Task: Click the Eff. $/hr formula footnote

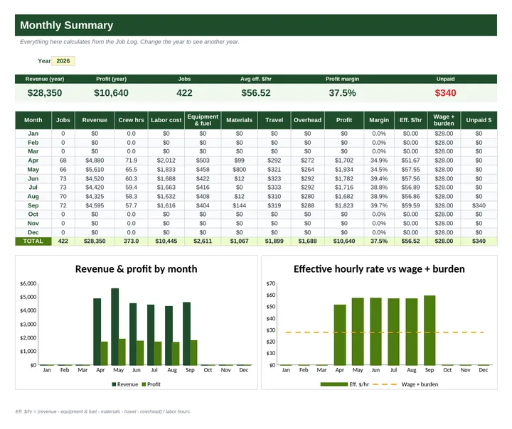Action: tap(103, 411)
